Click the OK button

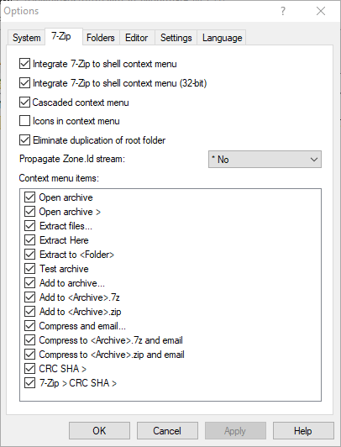coord(99,430)
